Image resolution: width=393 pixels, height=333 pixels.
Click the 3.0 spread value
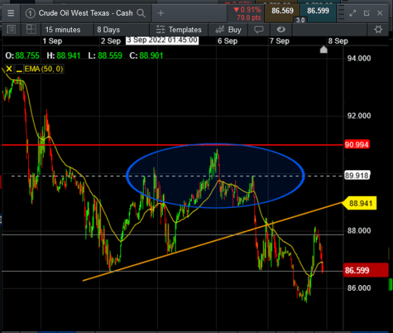coord(301,20)
